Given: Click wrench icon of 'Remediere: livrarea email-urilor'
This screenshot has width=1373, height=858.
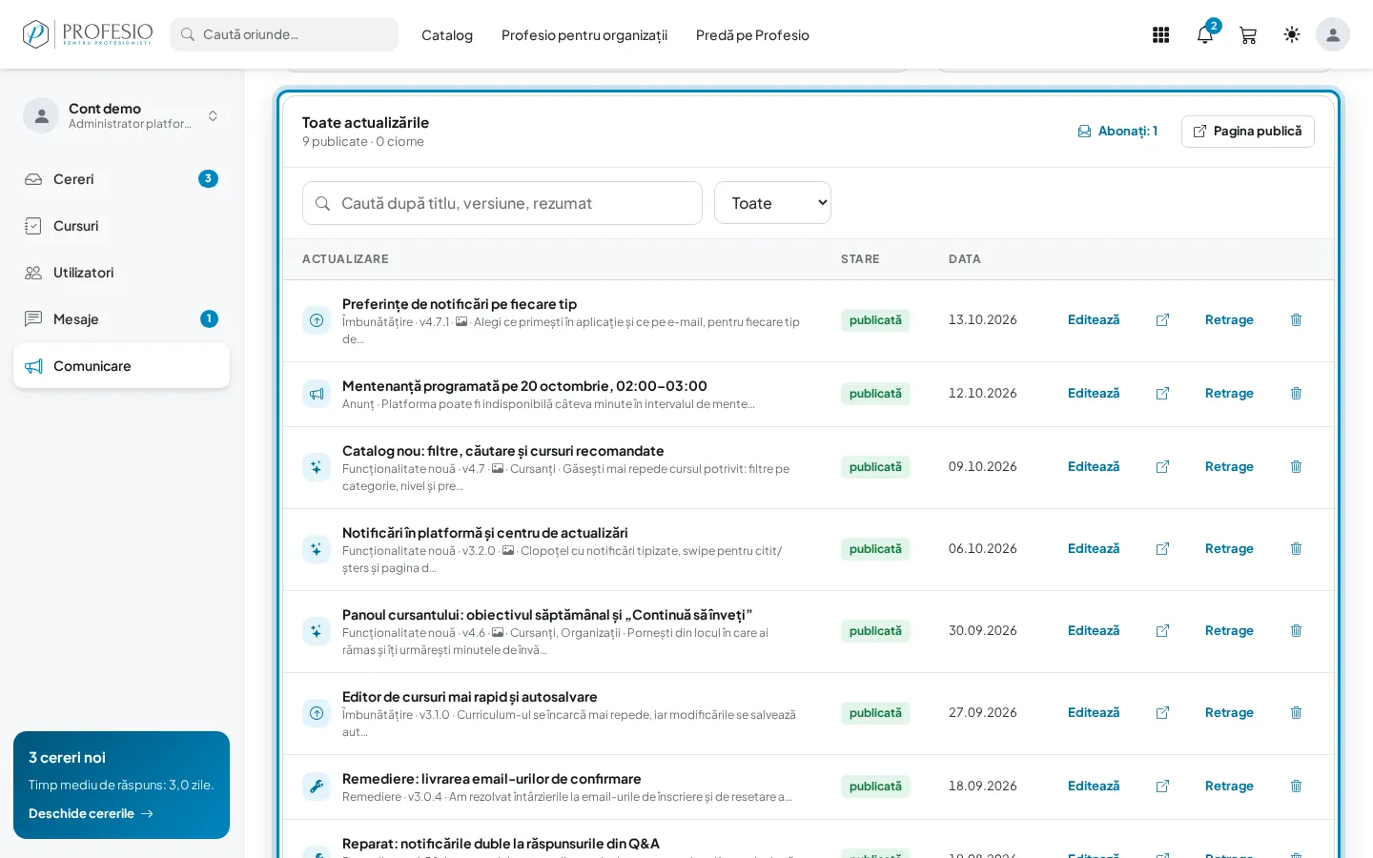Looking at the screenshot, I should [x=317, y=786].
